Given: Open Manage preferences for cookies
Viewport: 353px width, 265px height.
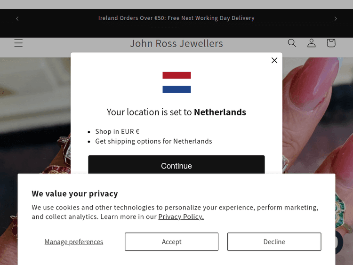Looking at the screenshot, I should pos(74,241).
